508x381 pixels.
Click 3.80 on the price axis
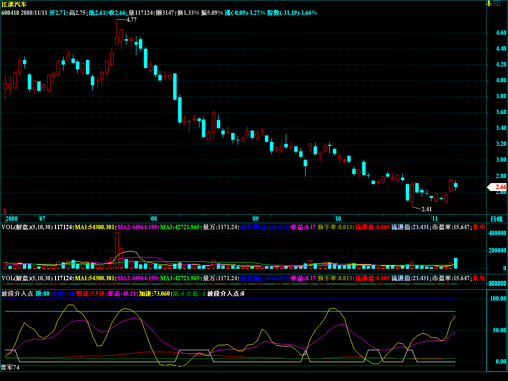501,96
